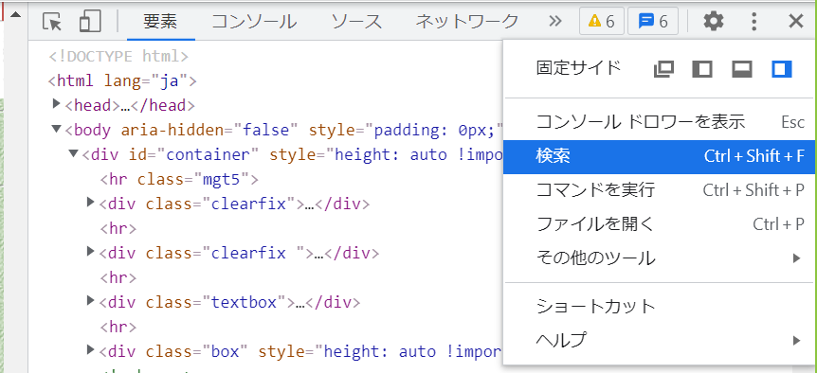Expand the div class textbox node
Screen dimensions: 817x373
coord(91,300)
